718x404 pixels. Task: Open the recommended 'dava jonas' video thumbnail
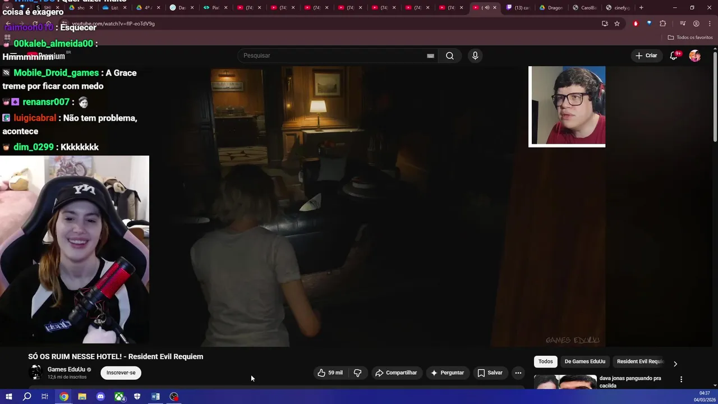565,382
